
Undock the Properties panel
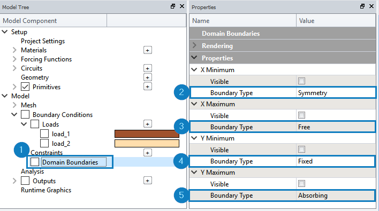click(x=362, y=6)
